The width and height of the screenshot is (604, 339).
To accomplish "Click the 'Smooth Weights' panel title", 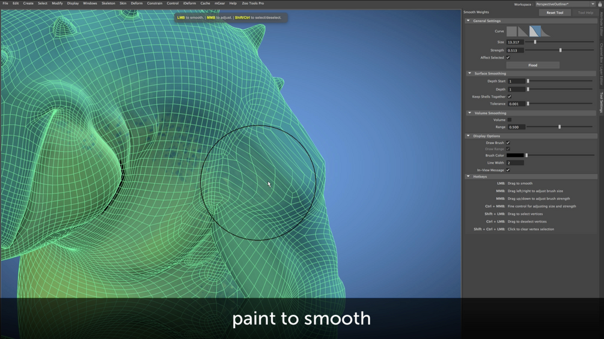I will click(476, 12).
